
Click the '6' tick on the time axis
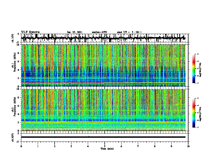pyautogui.click(x=122, y=146)
